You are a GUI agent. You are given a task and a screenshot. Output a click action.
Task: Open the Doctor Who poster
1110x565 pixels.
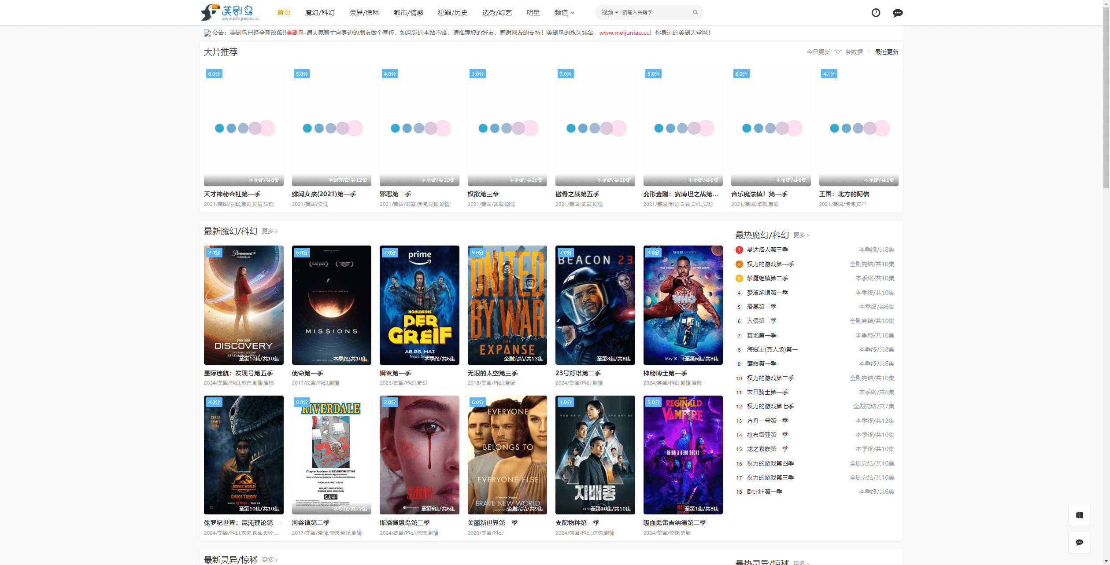pos(683,305)
